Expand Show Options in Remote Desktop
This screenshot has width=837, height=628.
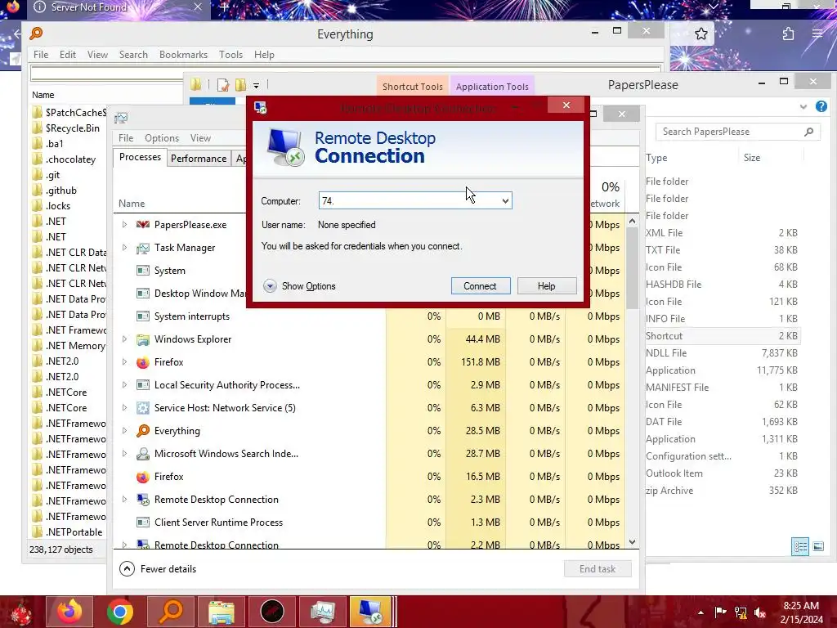299,286
